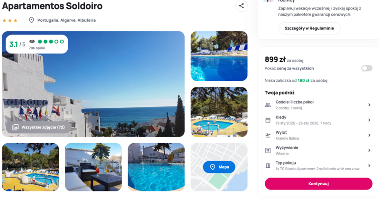This screenshot has height=198, width=379.
Task: Open the Typ pokoju row chevron
Action: [369, 166]
